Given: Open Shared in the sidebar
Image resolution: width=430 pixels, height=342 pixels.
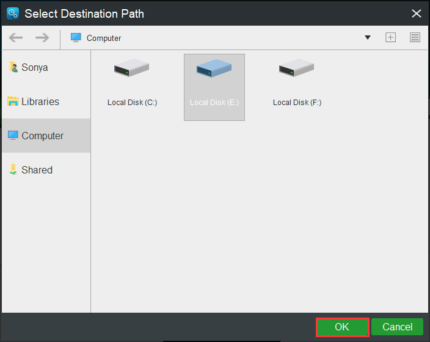Looking at the screenshot, I should pyautogui.click(x=46, y=170).
